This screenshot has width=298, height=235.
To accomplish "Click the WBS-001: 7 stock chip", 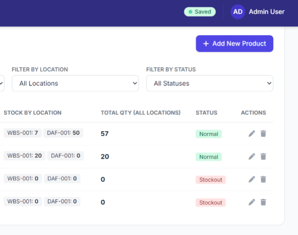I will tap(23, 133).
